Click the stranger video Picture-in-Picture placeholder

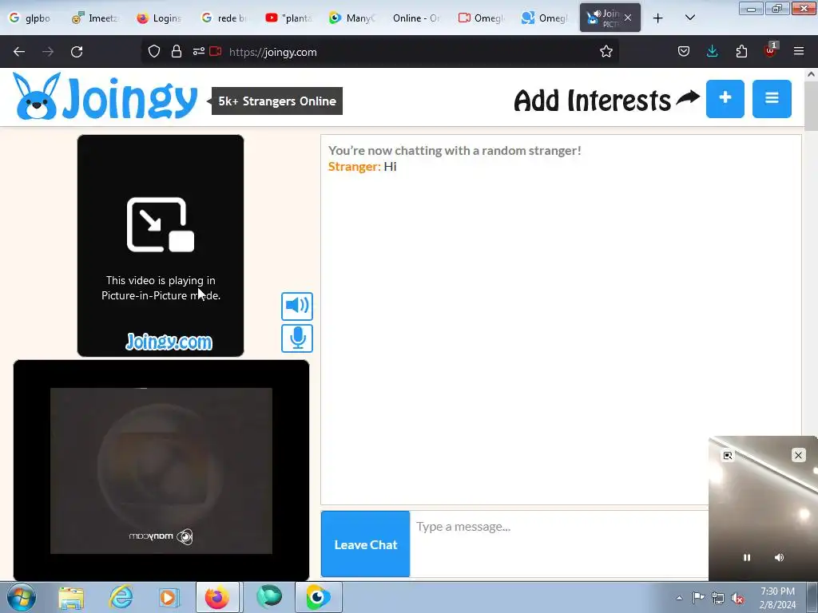click(161, 246)
